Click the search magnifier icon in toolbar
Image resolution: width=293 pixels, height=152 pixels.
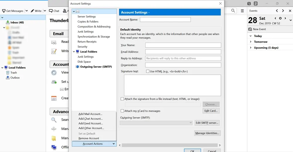pos(233,11)
